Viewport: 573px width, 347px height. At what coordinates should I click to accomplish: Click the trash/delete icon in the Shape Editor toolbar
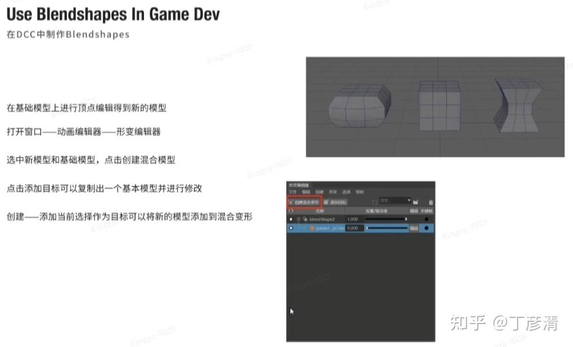click(x=431, y=202)
